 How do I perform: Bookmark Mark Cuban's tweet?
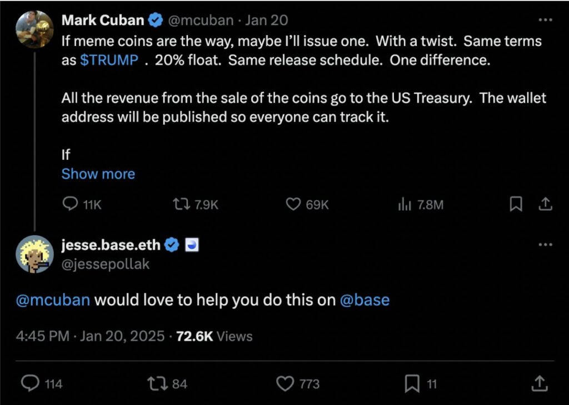(x=516, y=205)
